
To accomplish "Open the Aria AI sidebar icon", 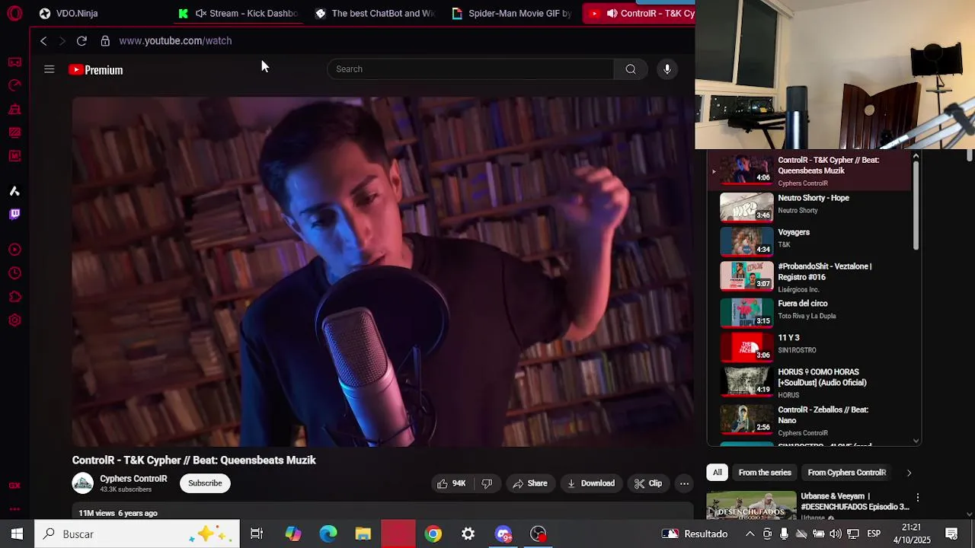I will [x=14, y=191].
